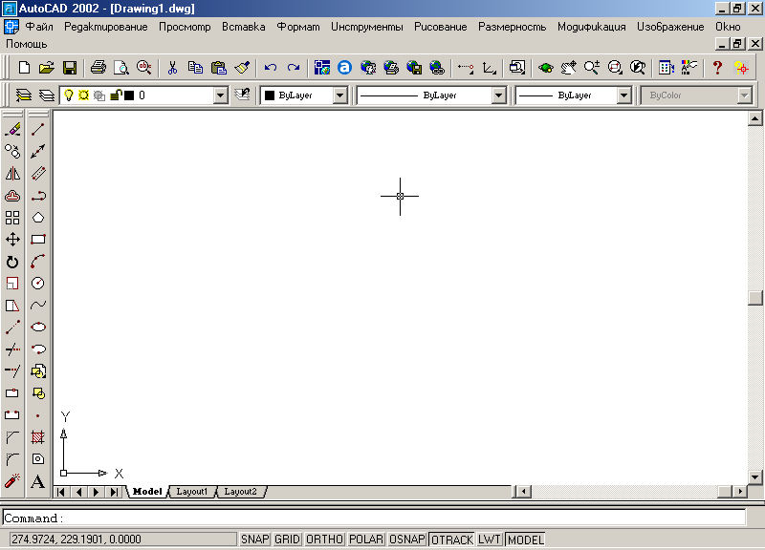Viewport: 765px width, 550px height.
Task: Select the Arc drawing tool
Action: point(38,261)
